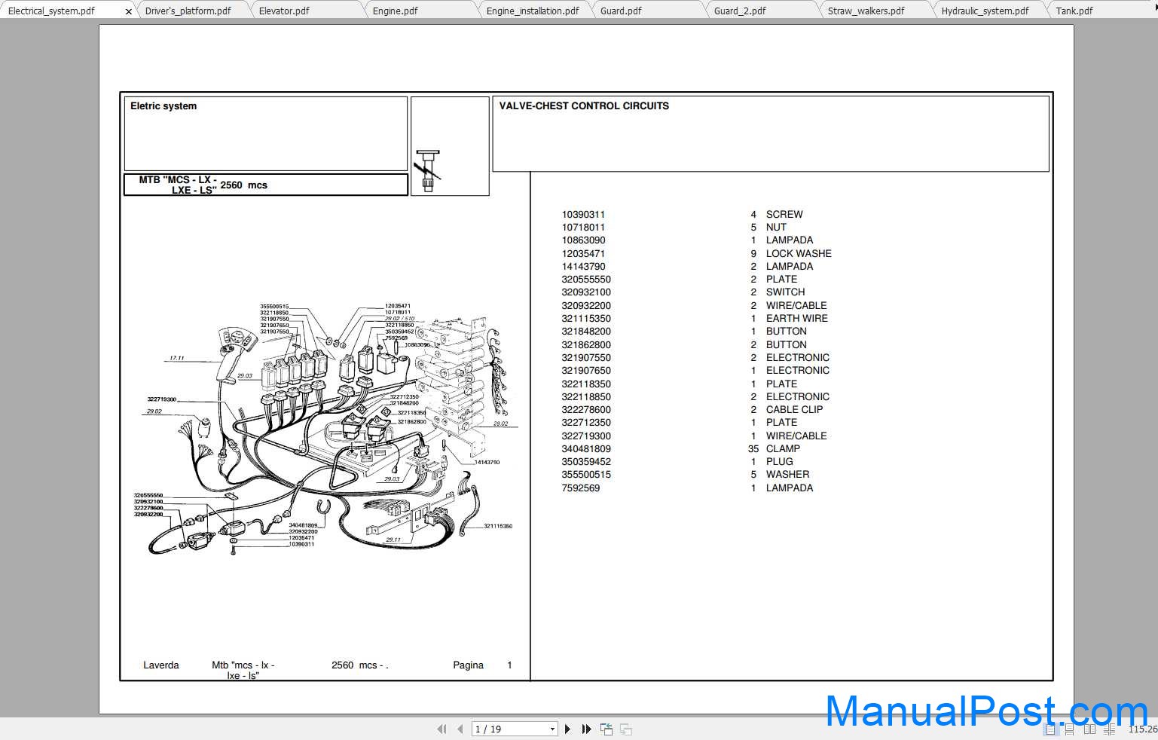1158x740 pixels.
Task: Close the Electrical_system.pdf tab
Action: pyautogui.click(x=128, y=11)
